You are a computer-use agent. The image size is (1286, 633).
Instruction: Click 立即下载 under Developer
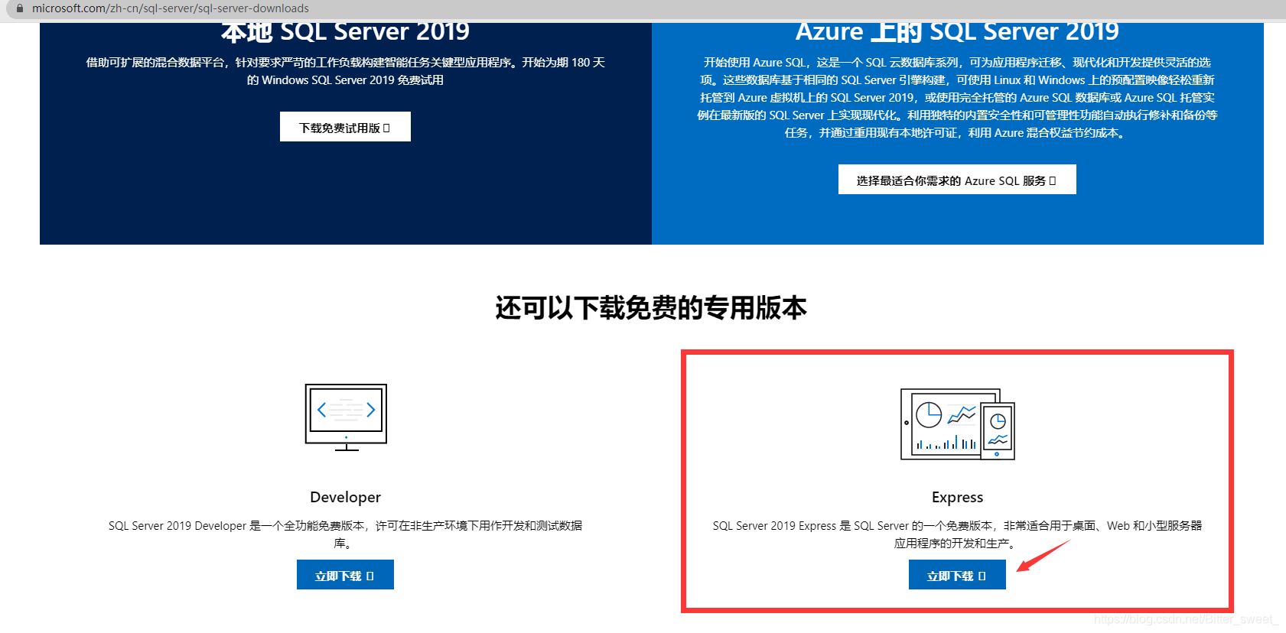click(x=345, y=575)
